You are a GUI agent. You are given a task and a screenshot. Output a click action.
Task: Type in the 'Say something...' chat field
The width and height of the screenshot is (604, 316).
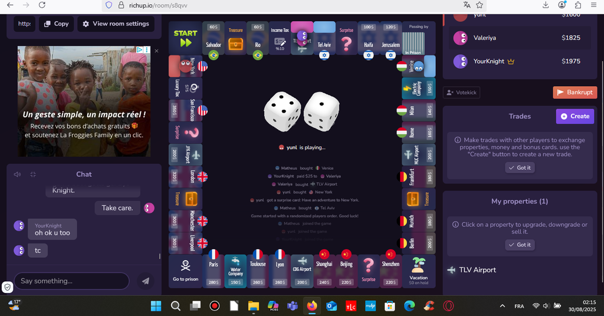tap(71, 281)
